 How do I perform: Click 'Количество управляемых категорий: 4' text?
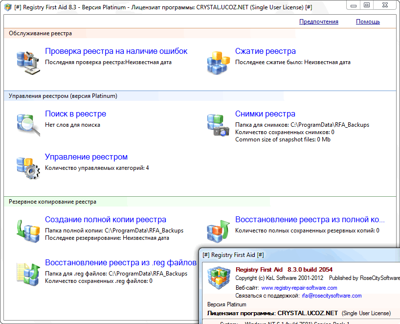coord(97,168)
